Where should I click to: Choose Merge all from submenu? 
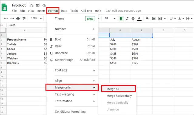pos(119,89)
